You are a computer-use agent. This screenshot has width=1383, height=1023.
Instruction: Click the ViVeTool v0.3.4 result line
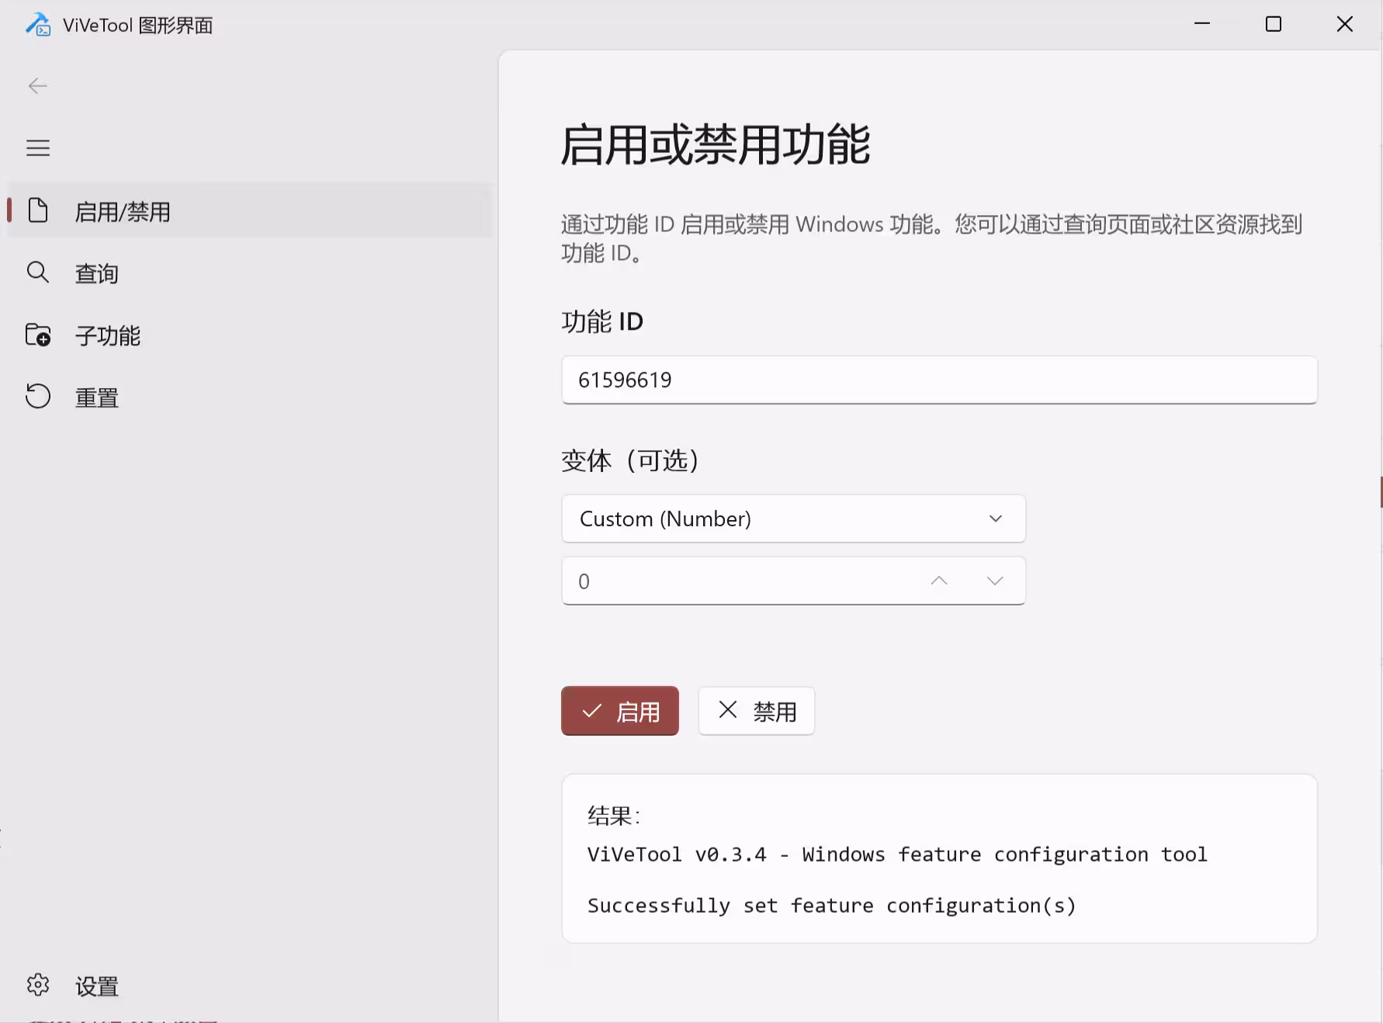click(x=897, y=855)
